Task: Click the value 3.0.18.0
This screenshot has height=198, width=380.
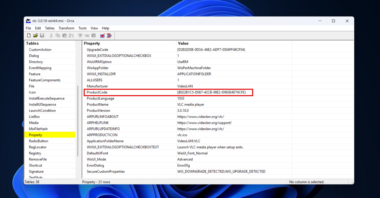Action: tap(183, 111)
